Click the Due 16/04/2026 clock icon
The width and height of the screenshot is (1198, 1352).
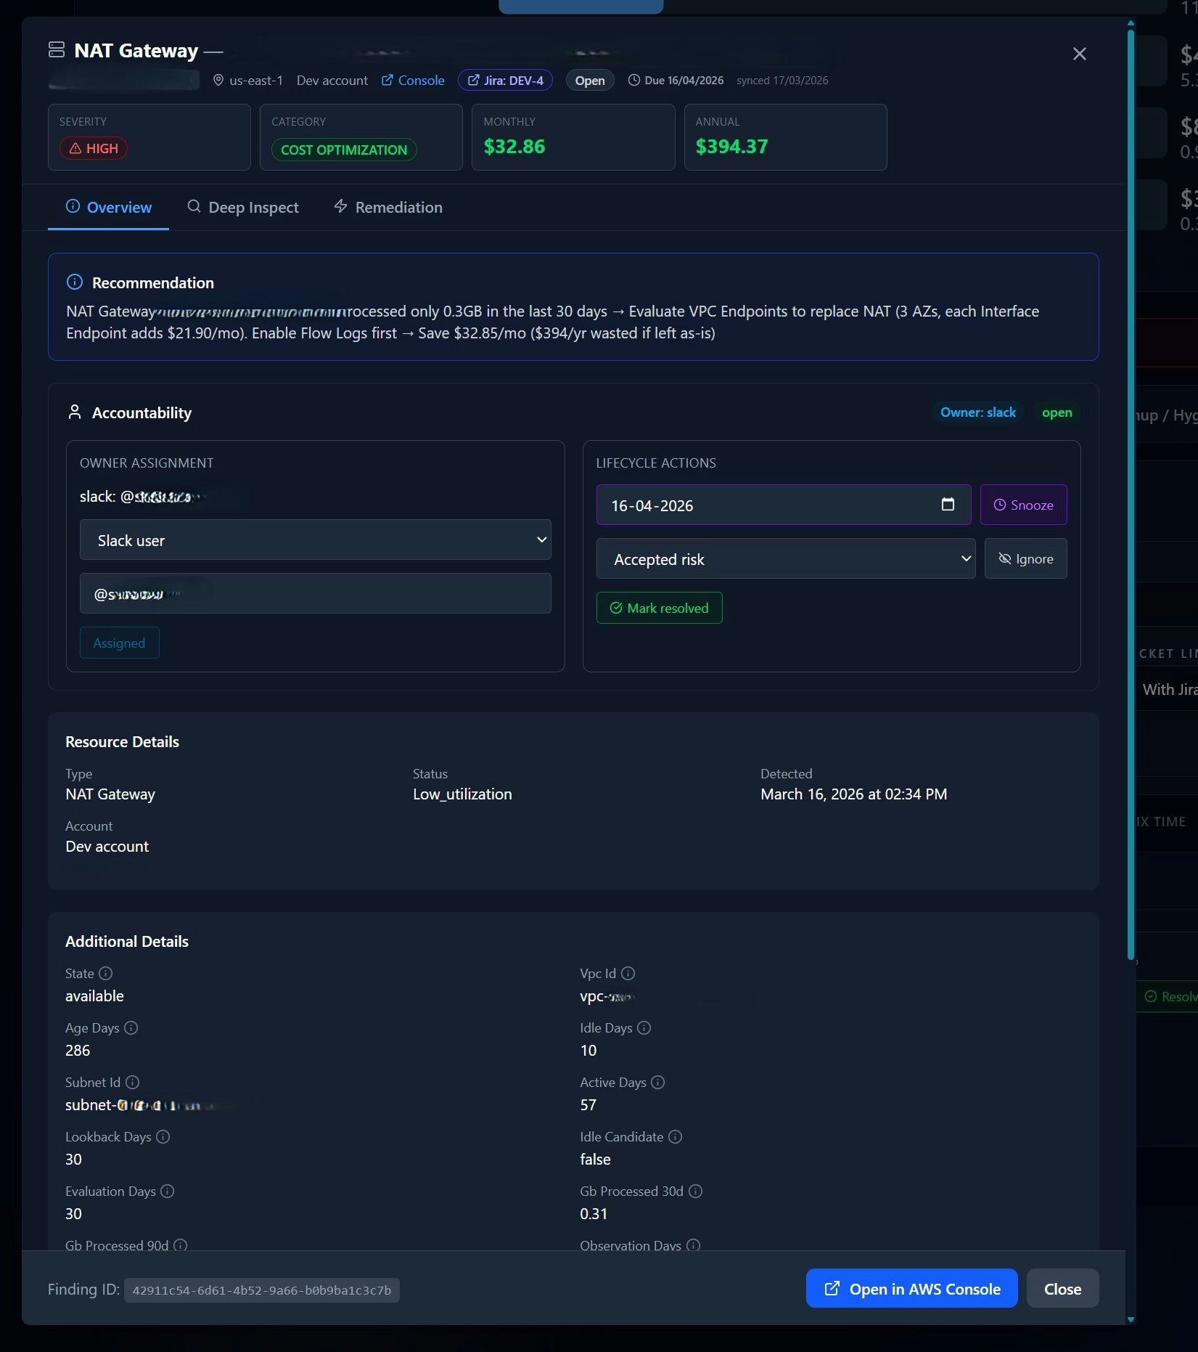pos(633,81)
